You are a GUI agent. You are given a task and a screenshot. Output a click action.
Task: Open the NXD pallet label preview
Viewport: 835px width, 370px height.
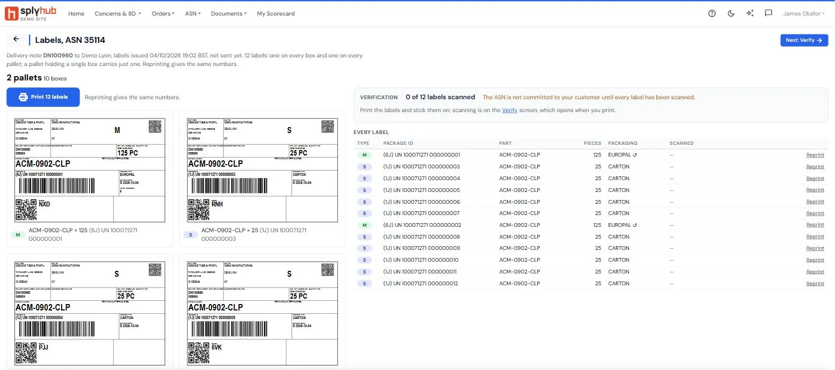click(90, 170)
